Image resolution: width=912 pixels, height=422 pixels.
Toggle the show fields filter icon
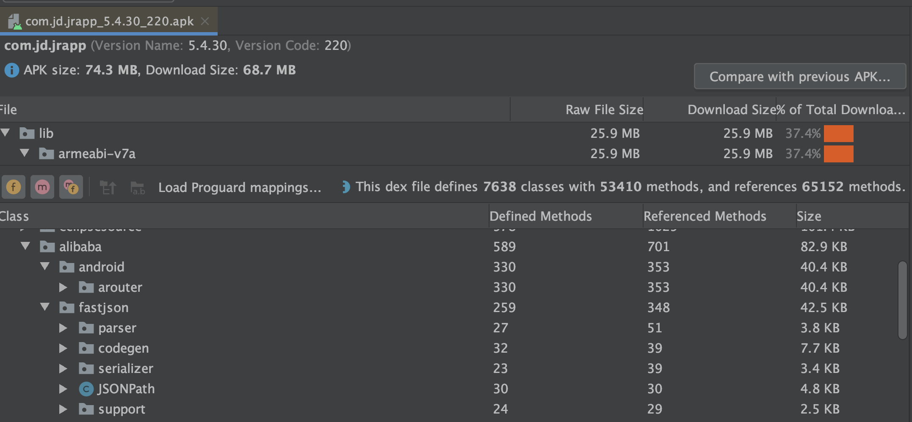click(x=14, y=187)
